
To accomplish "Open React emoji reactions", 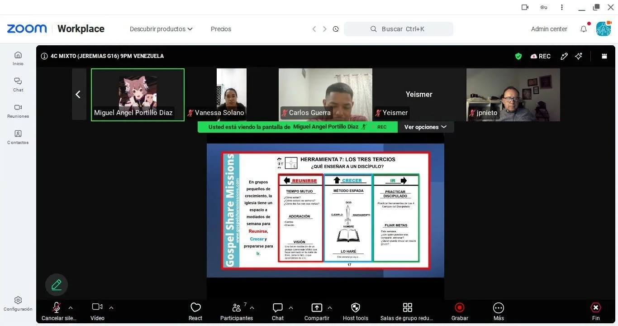I will coord(195,312).
